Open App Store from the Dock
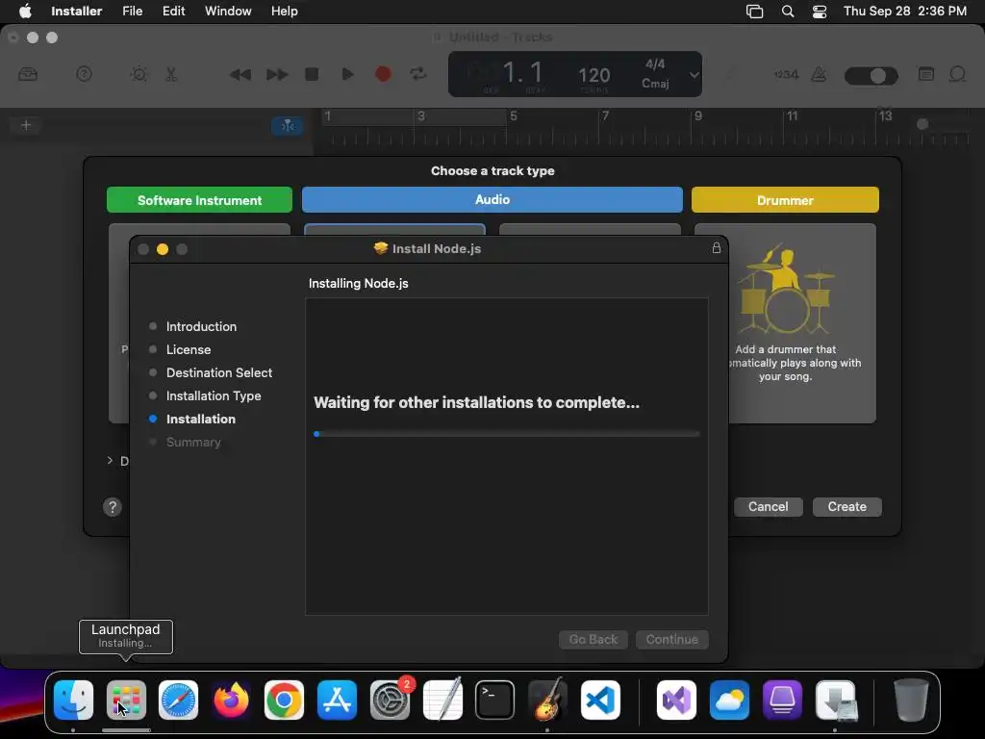 tap(337, 700)
